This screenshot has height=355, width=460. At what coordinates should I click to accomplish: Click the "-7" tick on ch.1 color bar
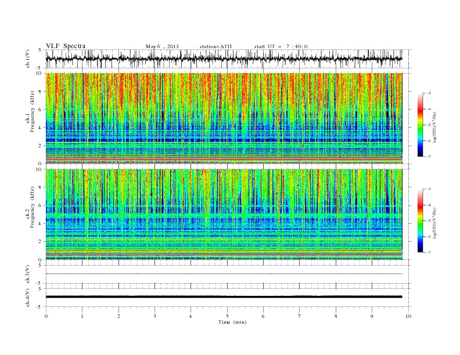coord(428,157)
